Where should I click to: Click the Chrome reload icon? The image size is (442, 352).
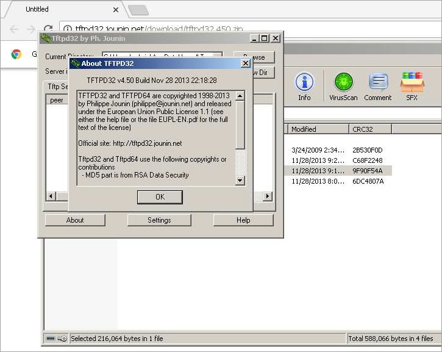[49, 29]
